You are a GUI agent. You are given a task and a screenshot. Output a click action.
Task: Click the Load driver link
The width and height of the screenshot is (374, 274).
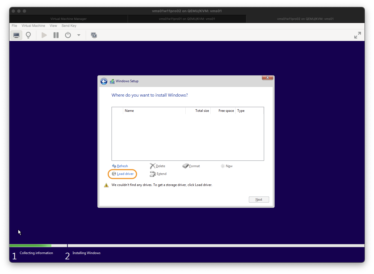click(125, 174)
